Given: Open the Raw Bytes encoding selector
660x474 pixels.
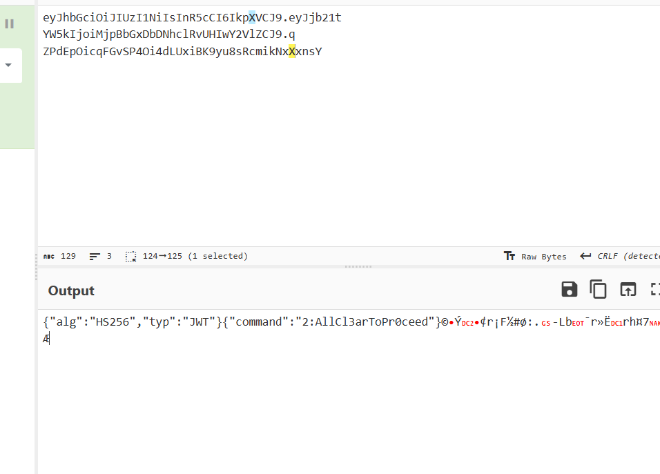Looking at the screenshot, I should coord(535,256).
